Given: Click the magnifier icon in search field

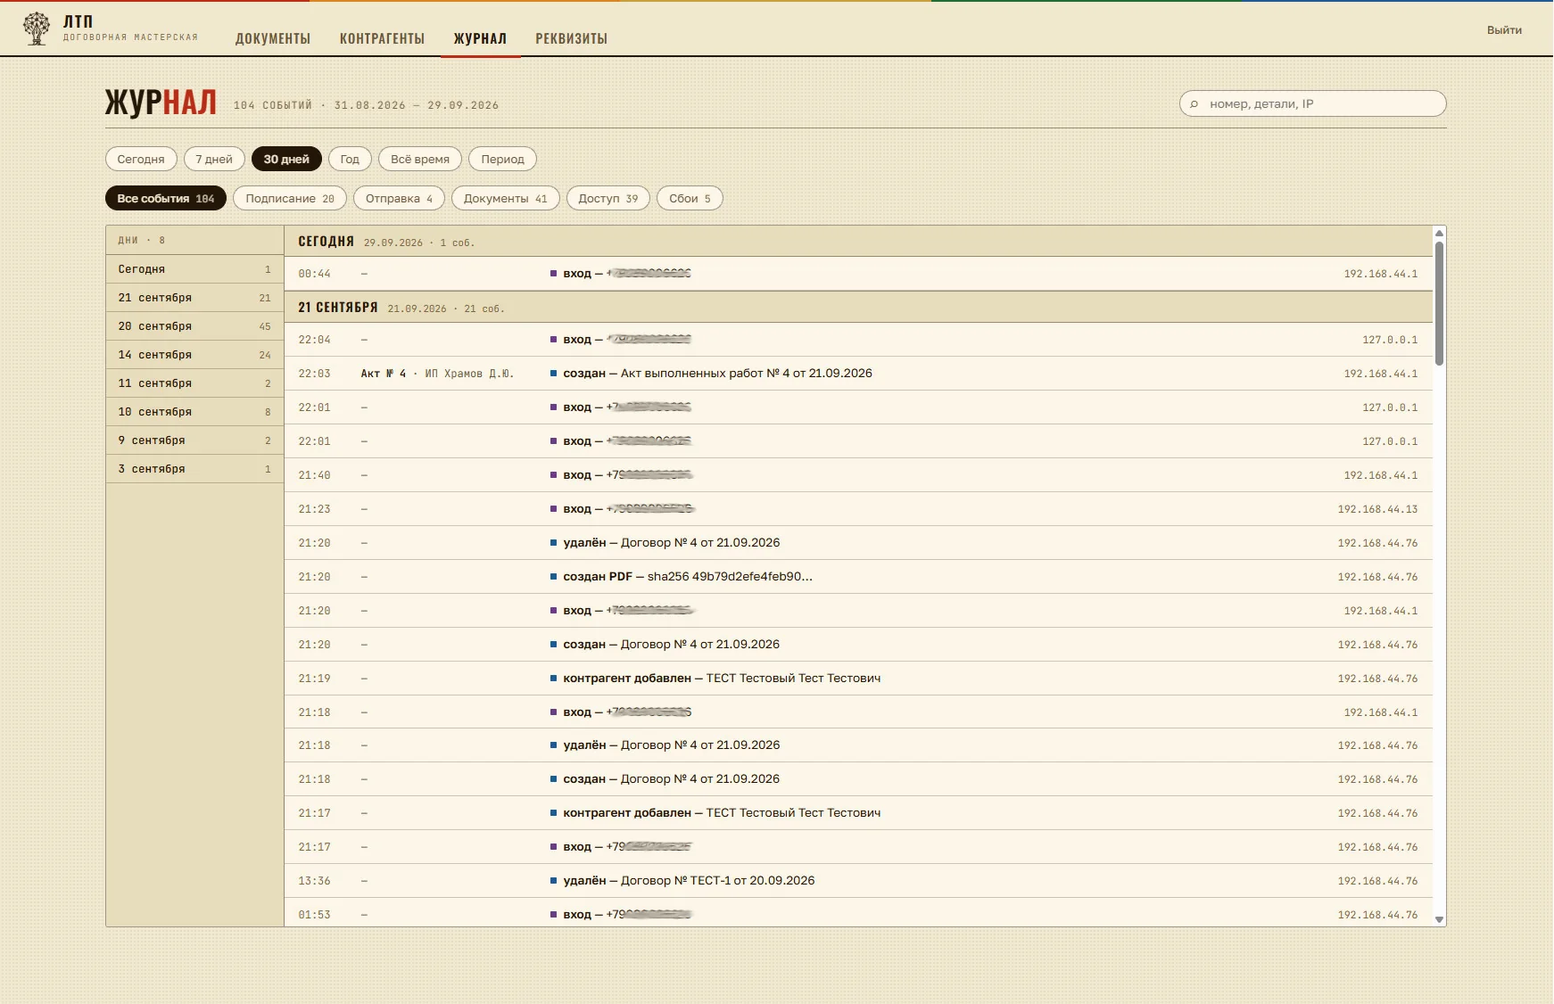Looking at the screenshot, I should [1194, 104].
